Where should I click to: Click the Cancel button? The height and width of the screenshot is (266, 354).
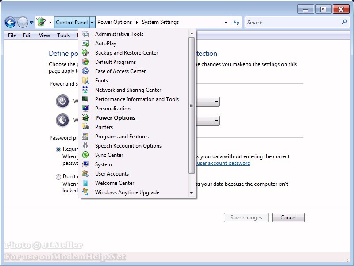coord(289,217)
